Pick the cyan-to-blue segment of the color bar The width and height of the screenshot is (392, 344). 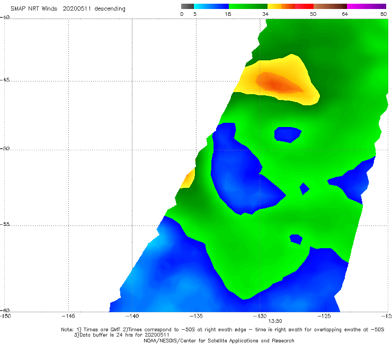pos(211,6)
